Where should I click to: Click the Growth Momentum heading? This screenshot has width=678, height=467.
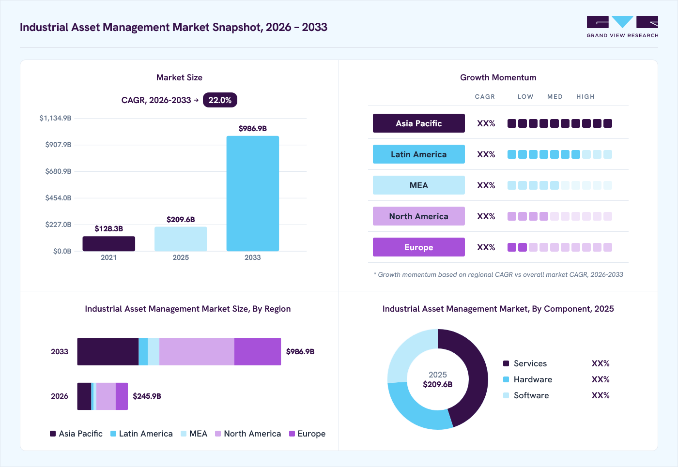498,77
